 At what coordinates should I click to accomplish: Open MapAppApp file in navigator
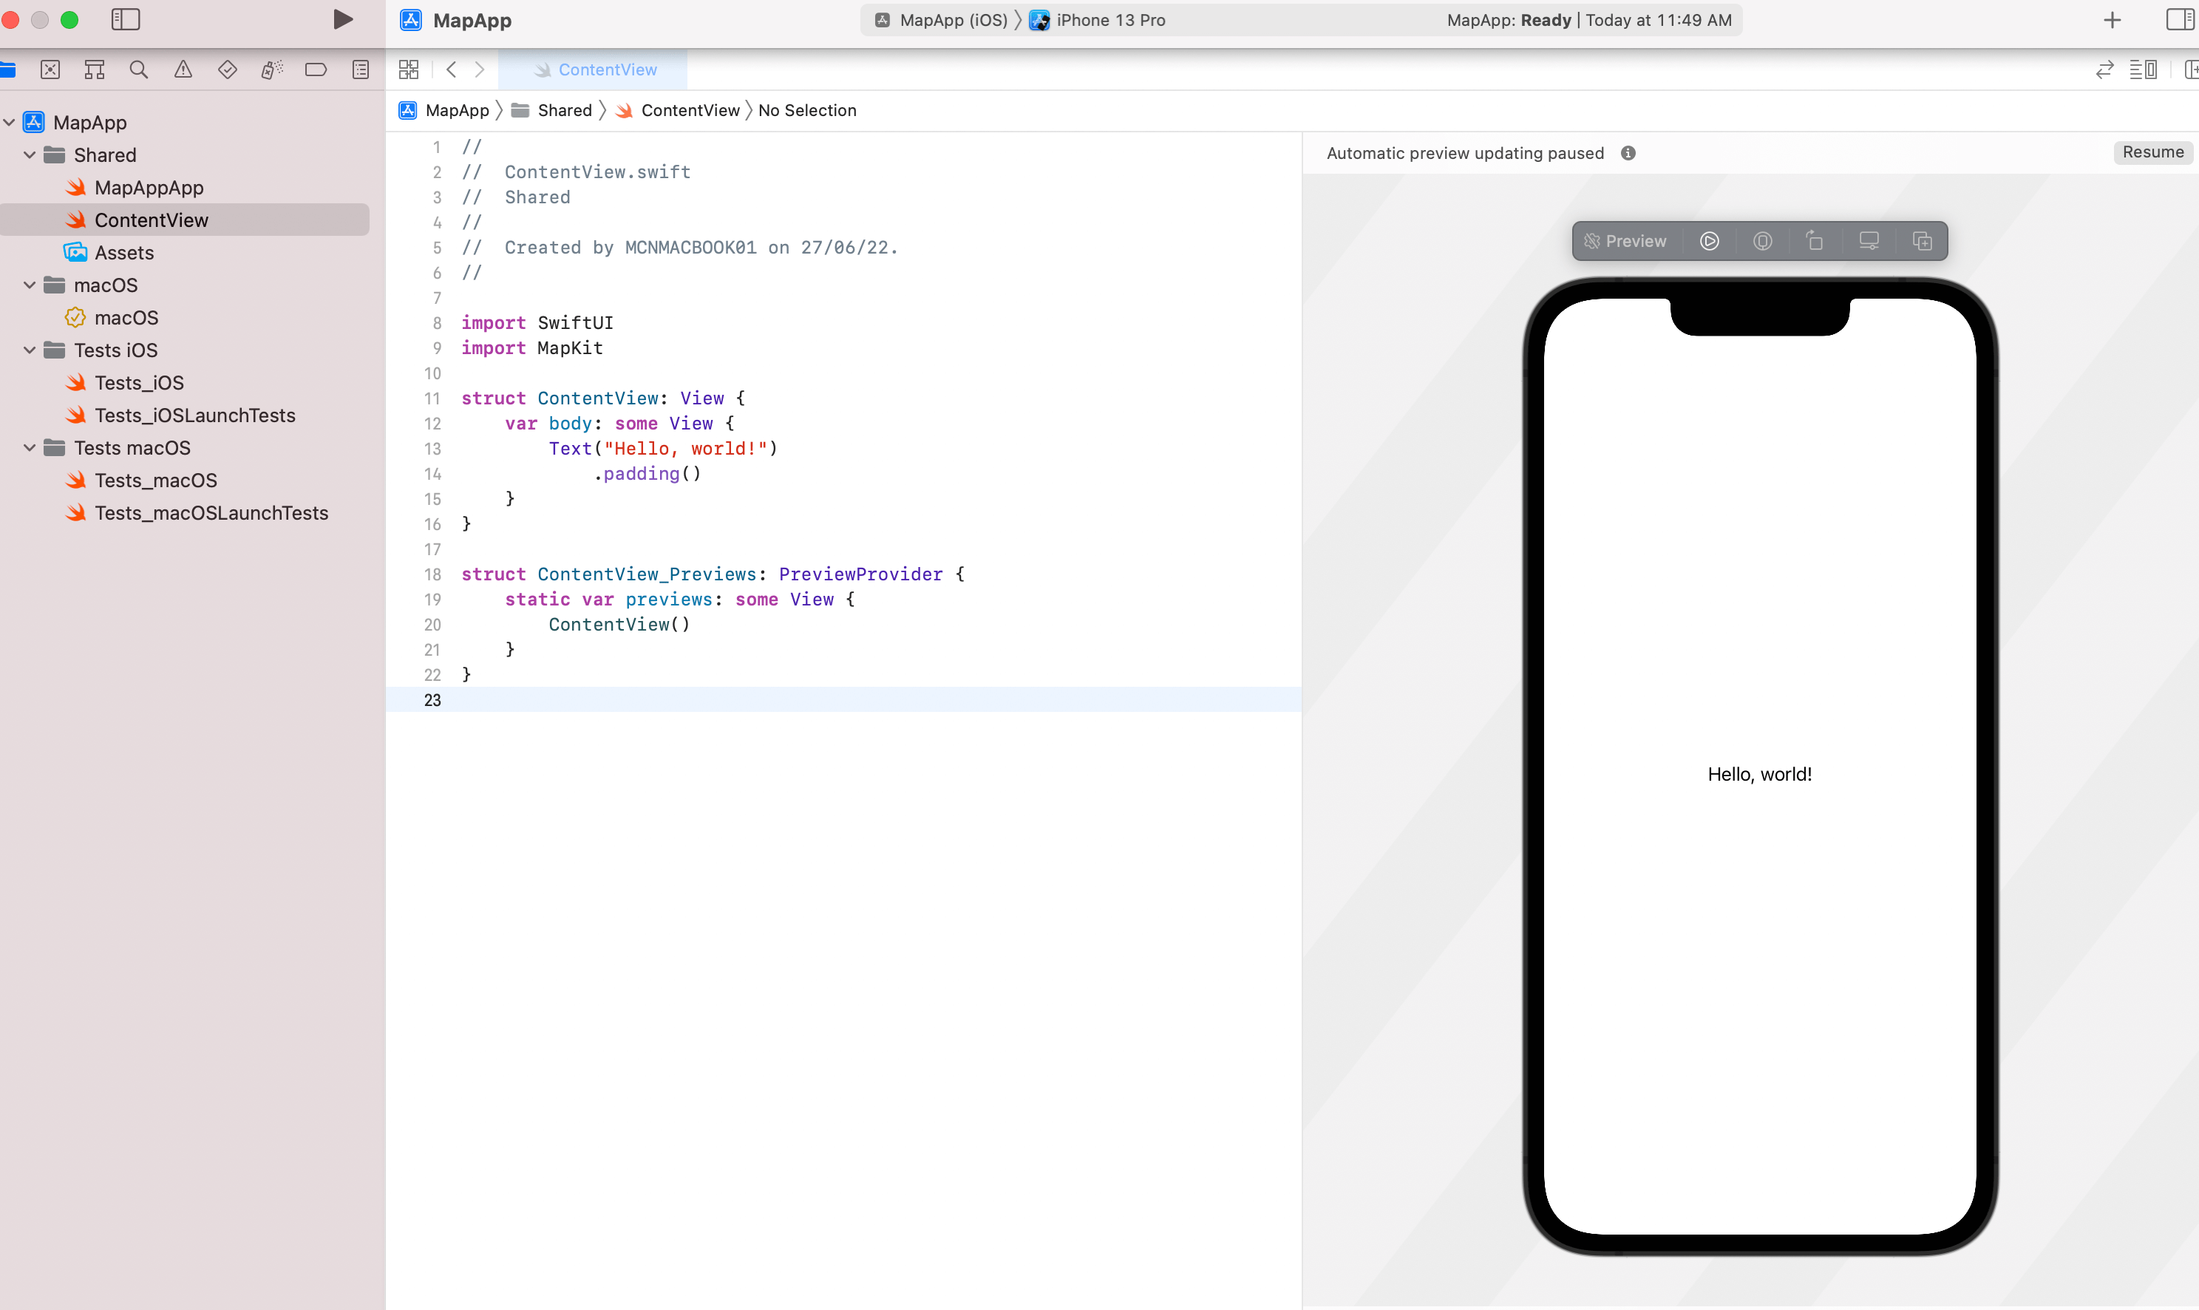click(x=149, y=188)
